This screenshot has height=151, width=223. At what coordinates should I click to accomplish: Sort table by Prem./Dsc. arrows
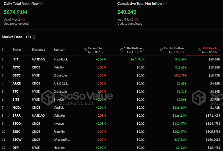pyautogui.click(x=105, y=50)
